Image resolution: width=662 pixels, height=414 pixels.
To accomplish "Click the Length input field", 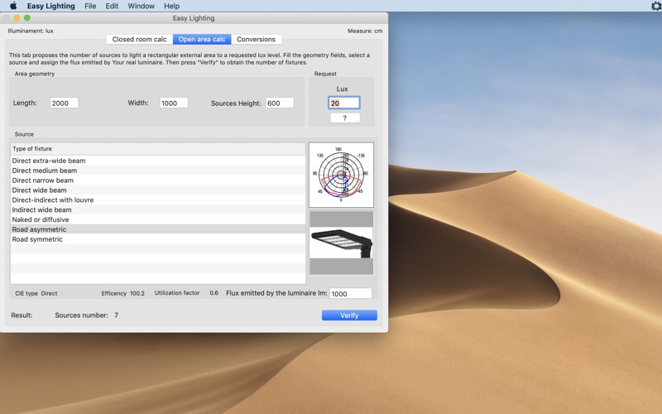I will pos(65,103).
